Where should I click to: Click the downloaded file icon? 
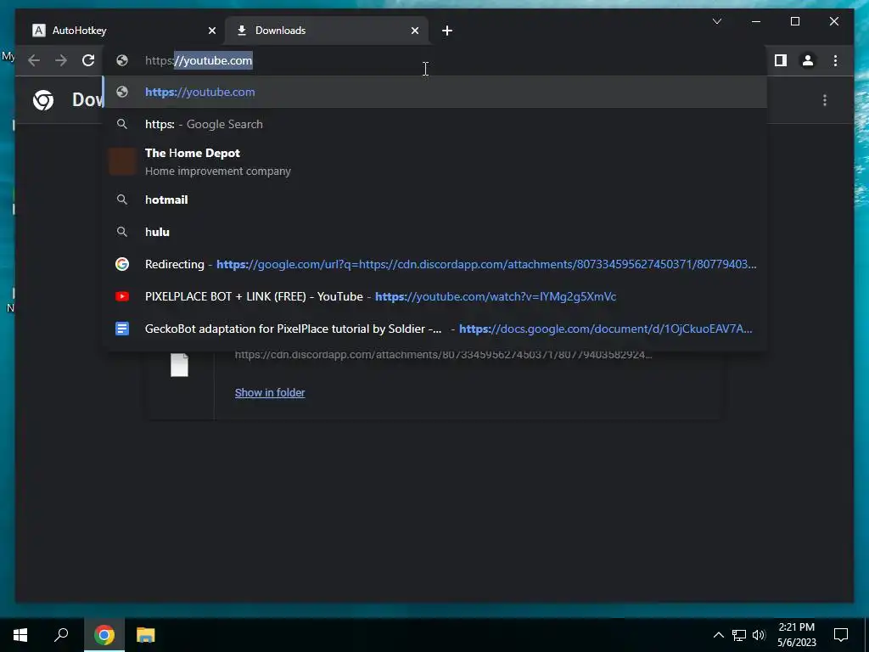point(179,365)
